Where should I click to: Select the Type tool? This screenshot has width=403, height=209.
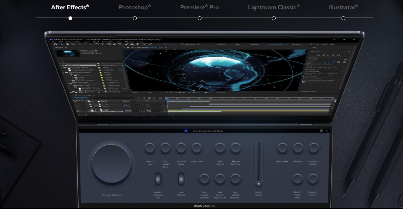pos(120,44)
